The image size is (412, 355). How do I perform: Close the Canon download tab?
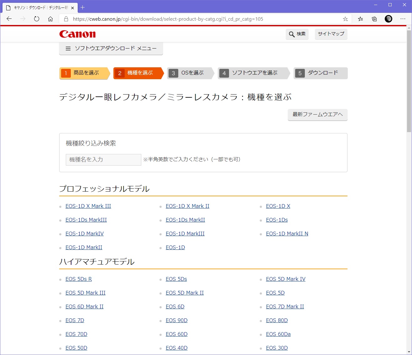point(72,8)
